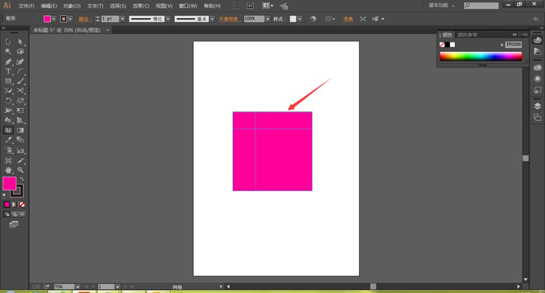Image resolution: width=545 pixels, height=293 pixels.
Task: Select the Direct Selection tool
Action: click(21, 42)
